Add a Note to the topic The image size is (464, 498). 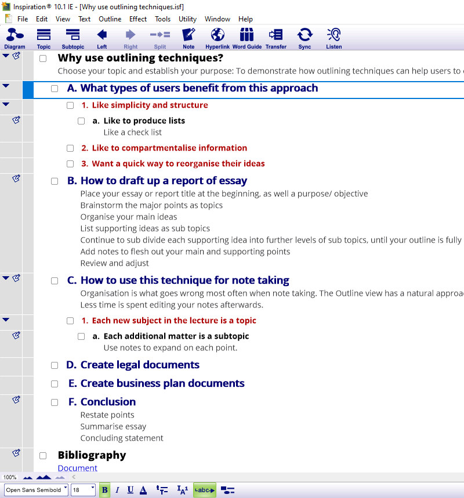pyautogui.click(x=188, y=38)
